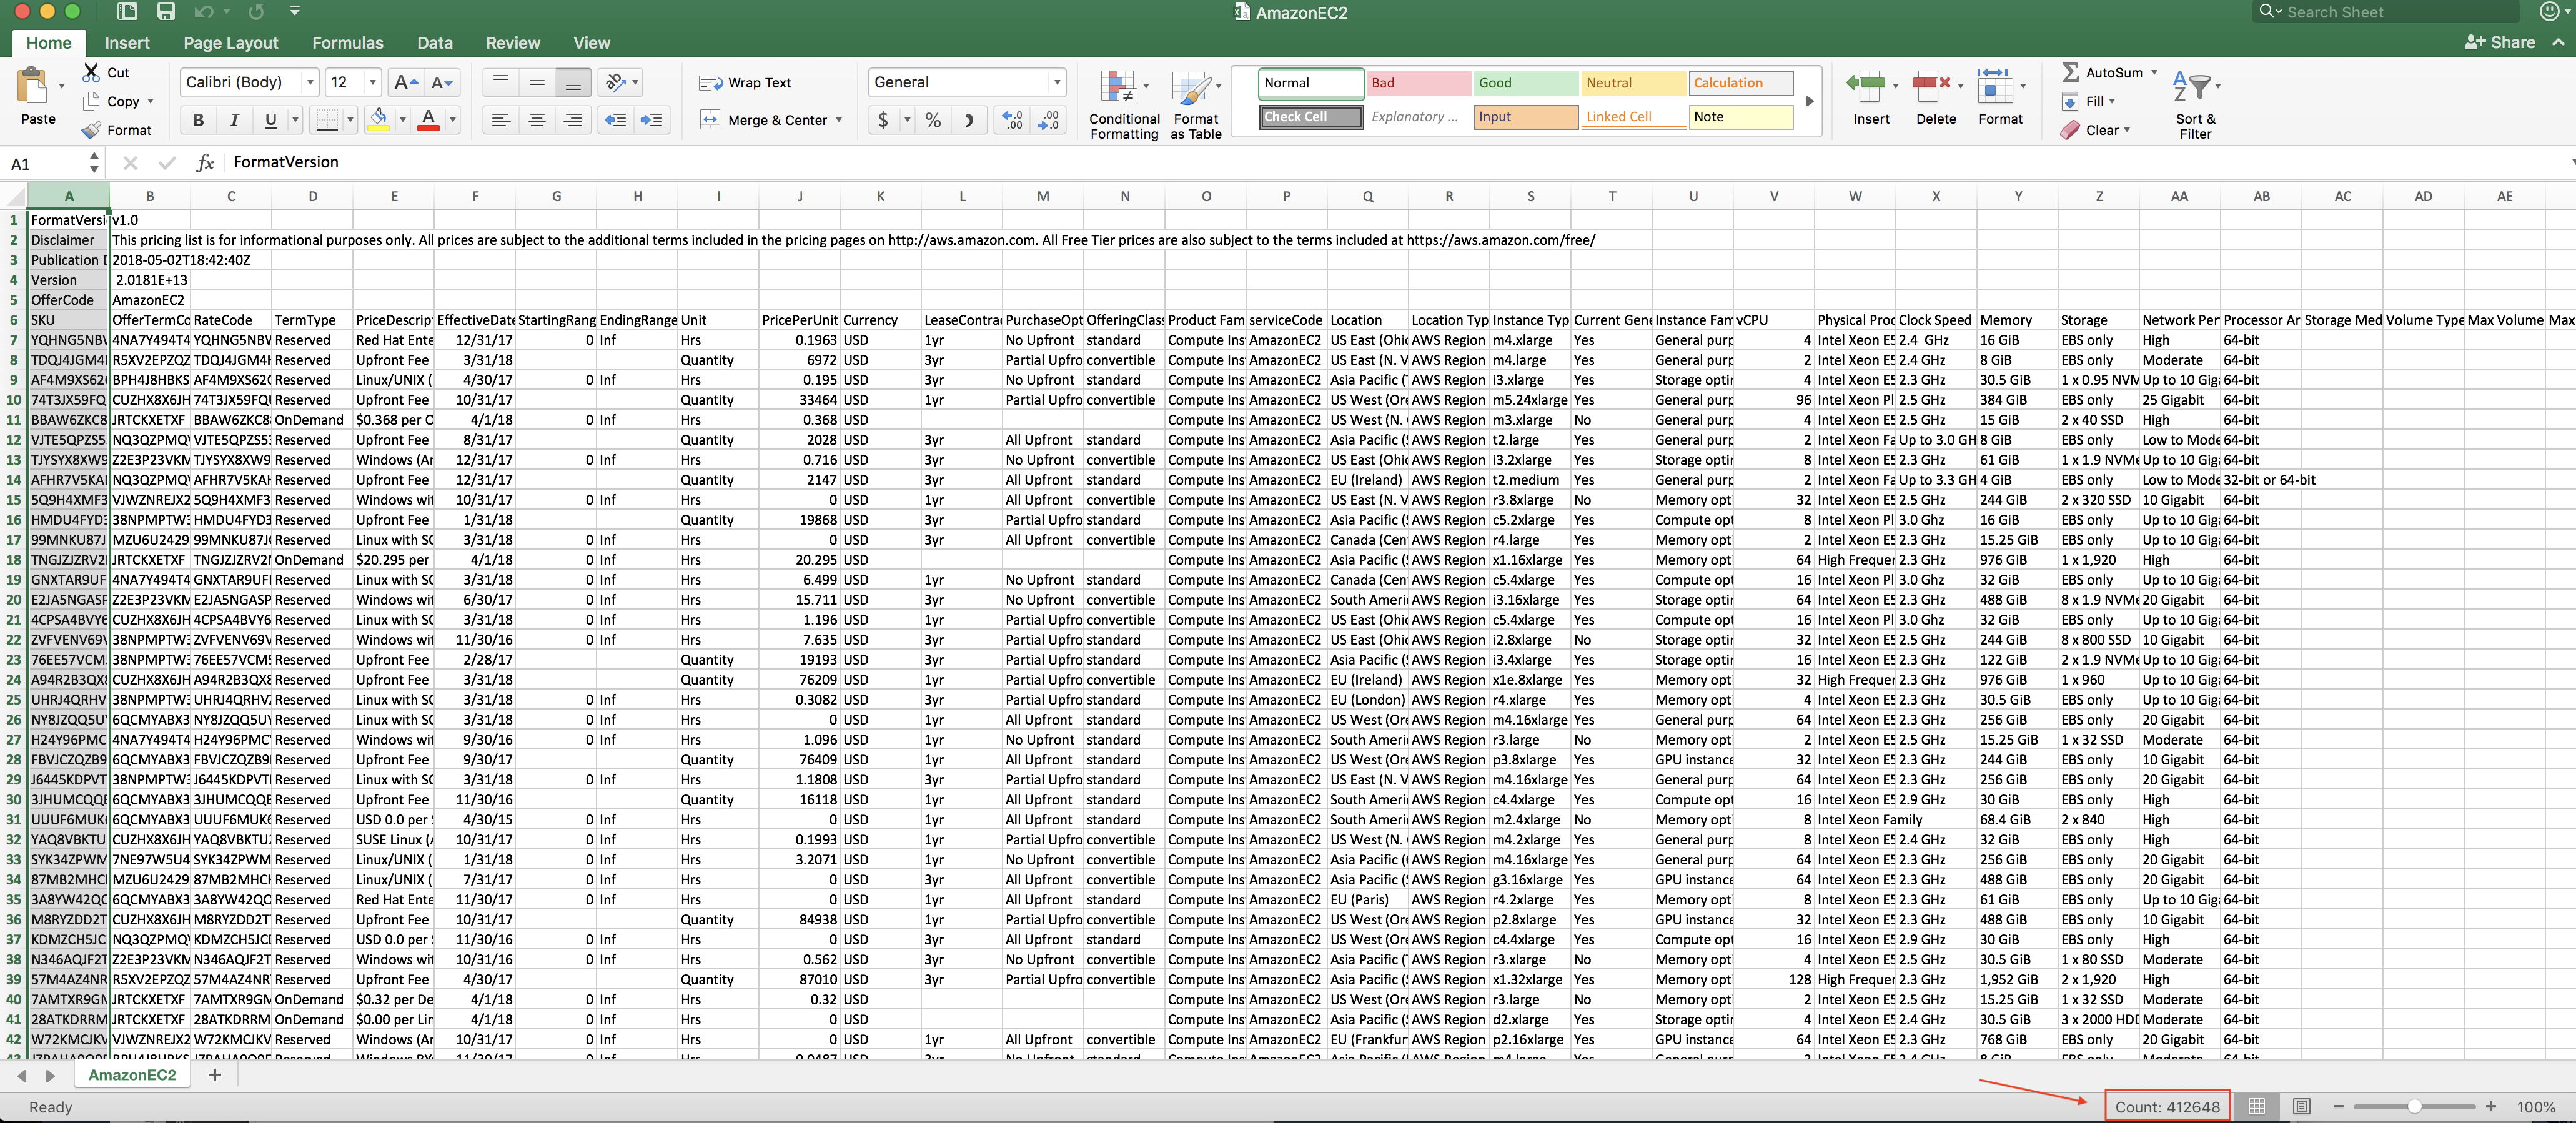Expand the cell styles gallery arrow
This screenshot has width=2576, height=1123.
[1810, 101]
